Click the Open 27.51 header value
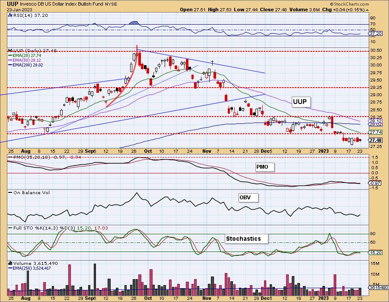389x302 pixels. tap(192, 10)
